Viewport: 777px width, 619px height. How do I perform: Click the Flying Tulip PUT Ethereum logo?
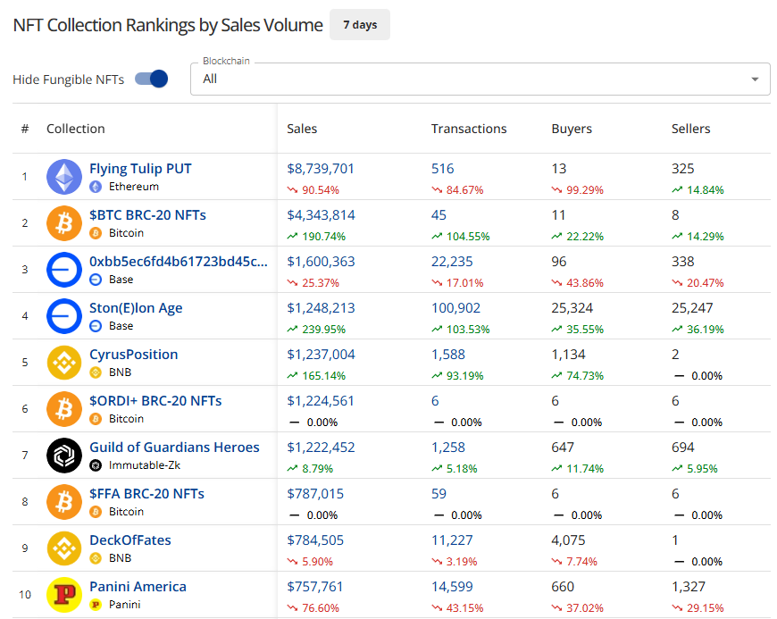(x=64, y=177)
